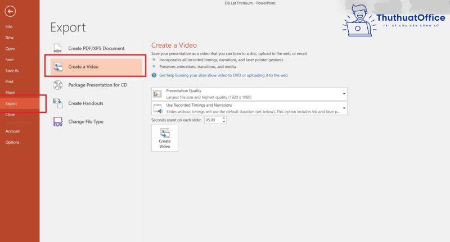Click the Create a Video filmstrip icon
The width and height of the screenshot is (450, 242).
(x=58, y=67)
